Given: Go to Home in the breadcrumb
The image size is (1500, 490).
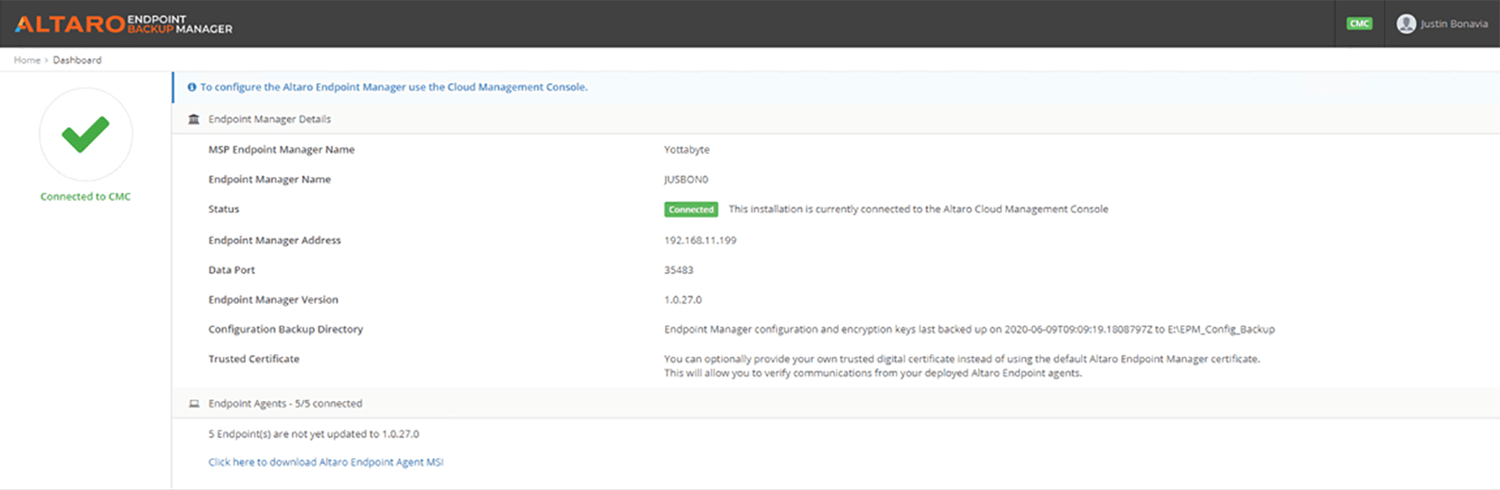Looking at the screenshot, I should 27,60.
